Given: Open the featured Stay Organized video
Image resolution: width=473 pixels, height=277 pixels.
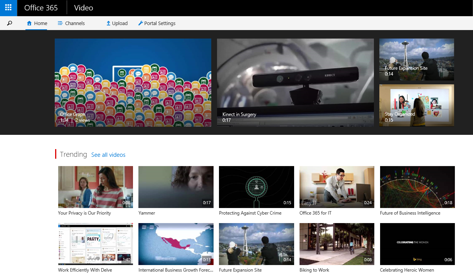Looking at the screenshot, I should point(416,105).
